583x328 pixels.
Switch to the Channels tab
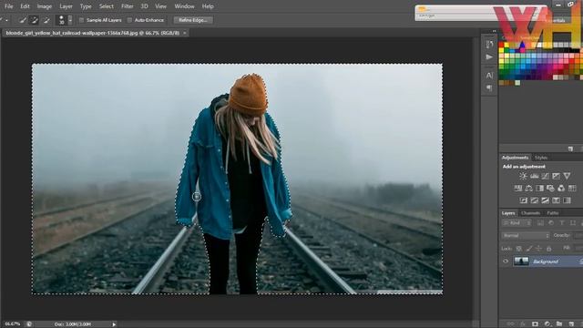click(x=530, y=213)
